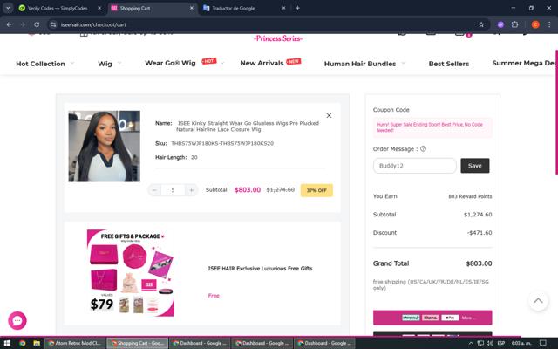
Task: Click ISEE HAIR Exclusive Luxurious Free Gifts title
Action: click(260, 269)
